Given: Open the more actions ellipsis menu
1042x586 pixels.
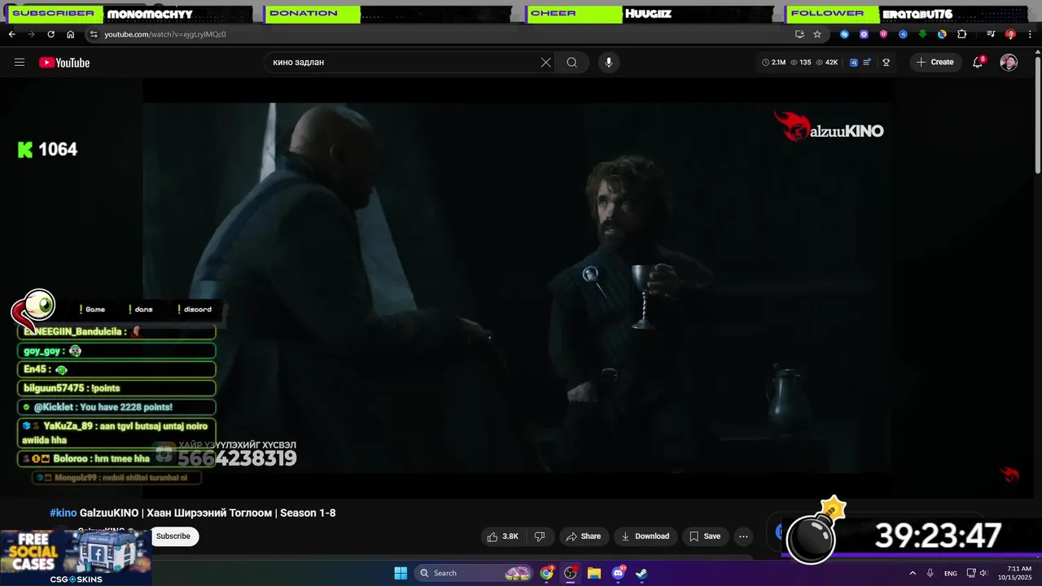Looking at the screenshot, I should coord(743,536).
